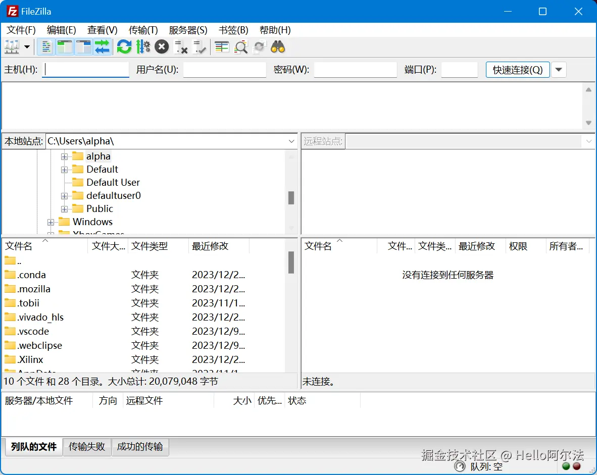The image size is (597, 475).
Task: Expand the Default folder node
Action: [64, 170]
